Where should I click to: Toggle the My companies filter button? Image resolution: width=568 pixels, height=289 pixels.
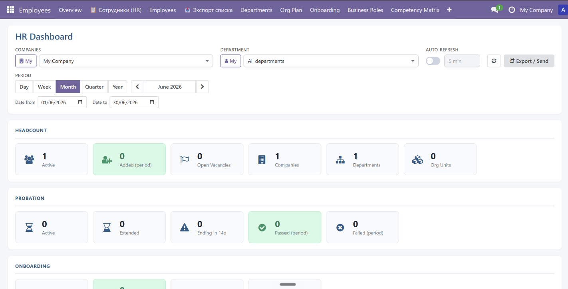point(26,61)
